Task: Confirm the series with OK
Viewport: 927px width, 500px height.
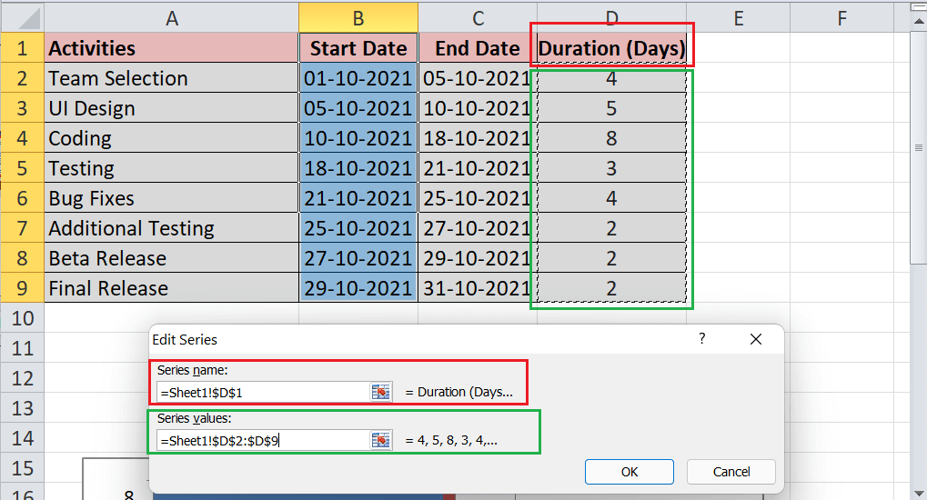Action: [x=629, y=472]
